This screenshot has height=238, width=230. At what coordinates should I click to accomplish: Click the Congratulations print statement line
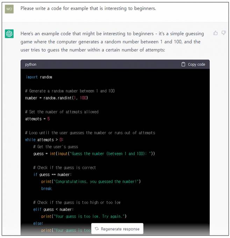[91, 182]
